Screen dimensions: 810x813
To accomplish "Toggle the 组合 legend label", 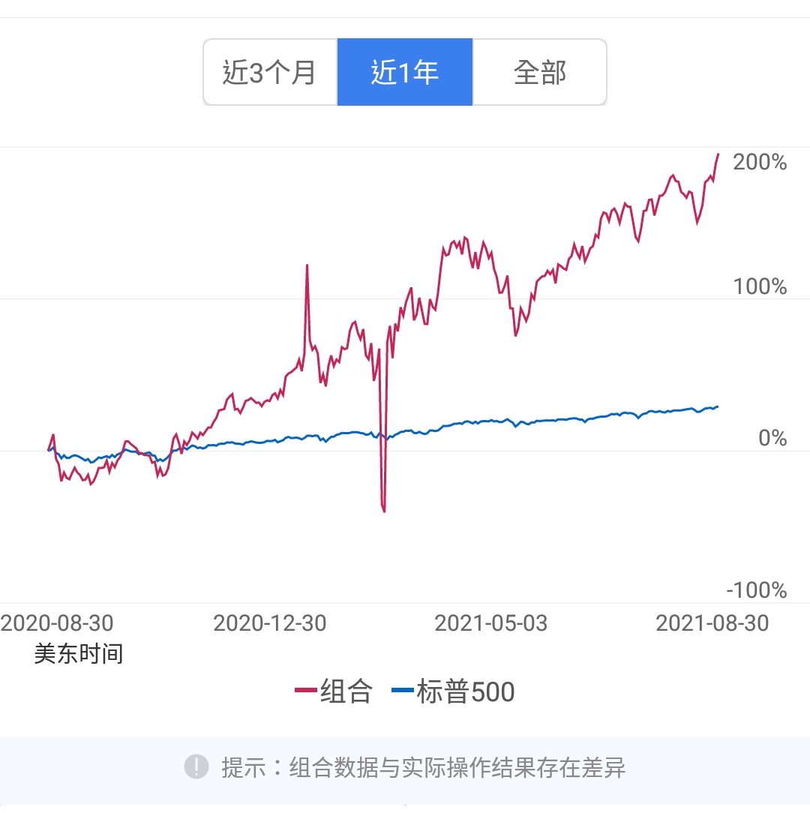I will click(x=346, y=691).
